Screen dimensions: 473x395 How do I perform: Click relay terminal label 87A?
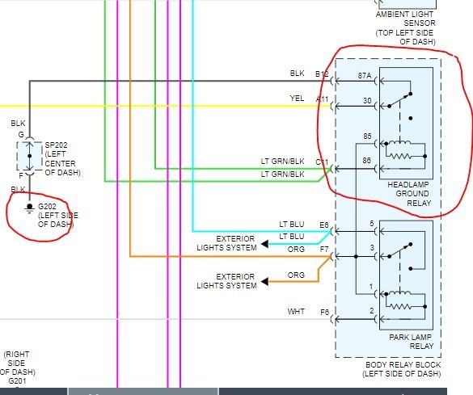[x=365, y=76]
